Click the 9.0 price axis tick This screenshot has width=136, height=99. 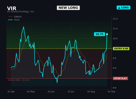tap(115, 68)
